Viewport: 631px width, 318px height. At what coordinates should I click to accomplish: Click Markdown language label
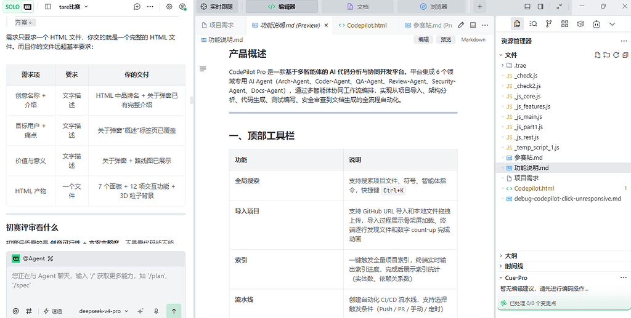coord(473,40)
